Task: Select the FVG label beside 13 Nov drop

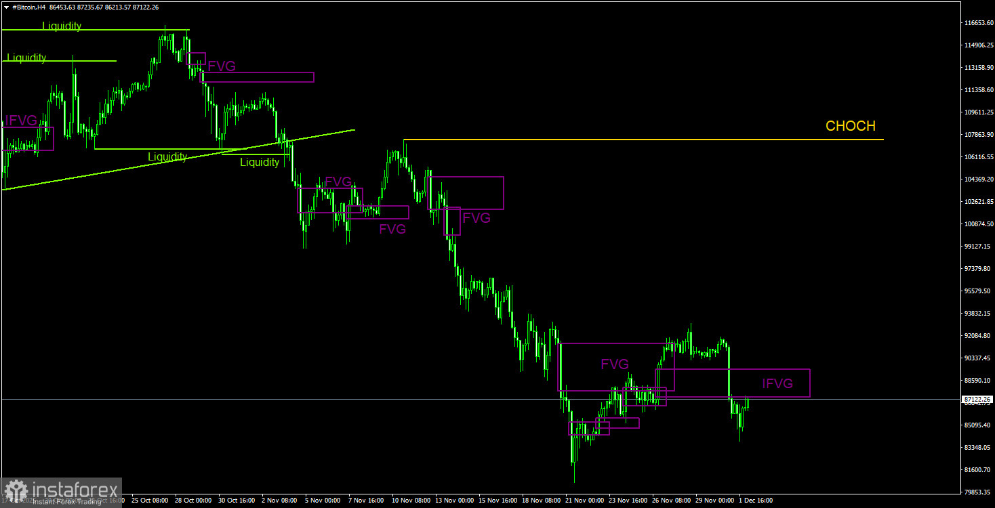Action: coord(476,217)
